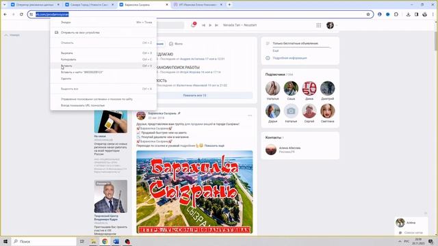Open a new tab with plus button
The height and width of the screenshot is (246, 438).
point(229,5)
